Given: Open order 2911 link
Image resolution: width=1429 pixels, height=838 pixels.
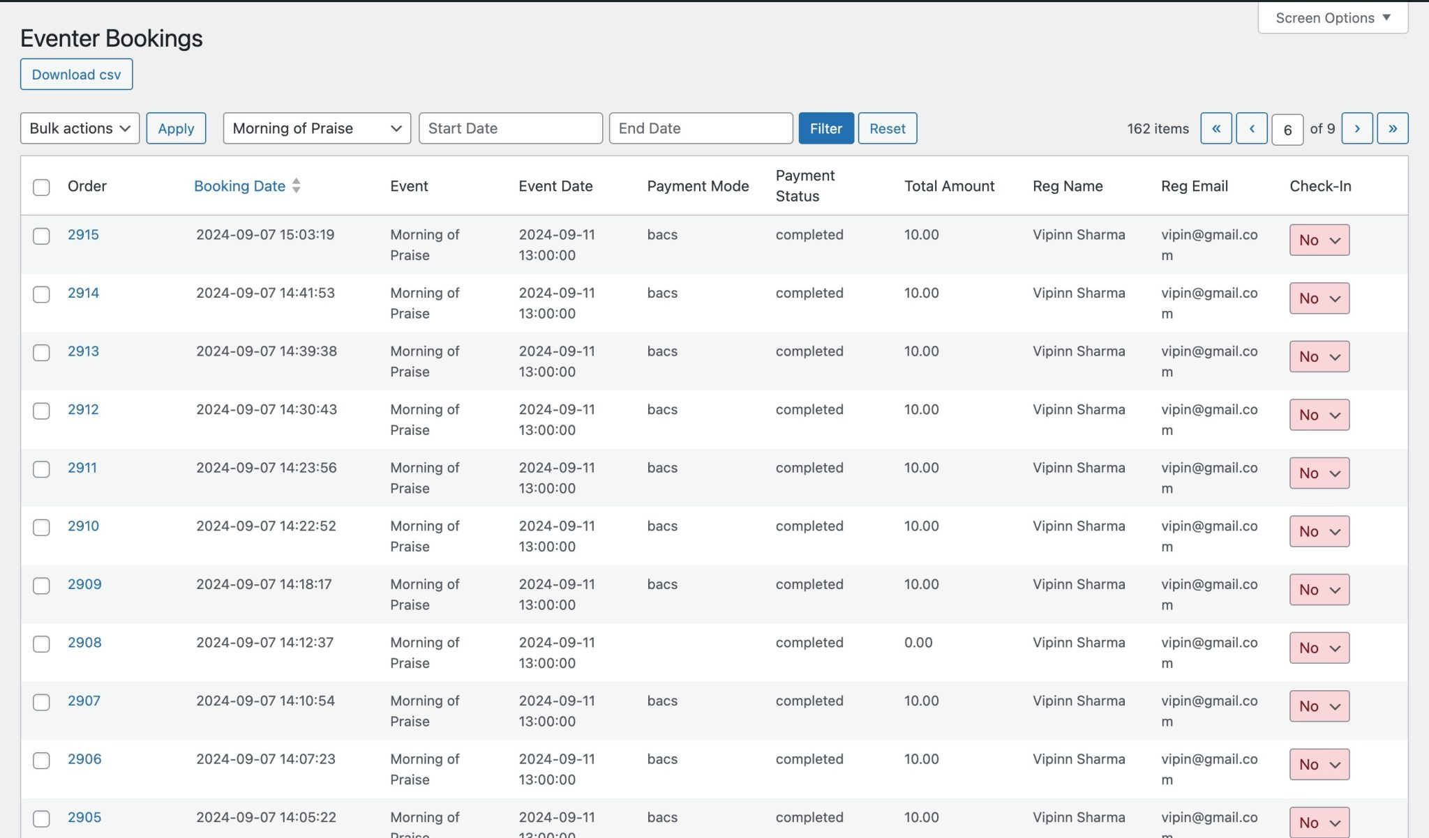Looking at the screenshot, I should 82,468.
